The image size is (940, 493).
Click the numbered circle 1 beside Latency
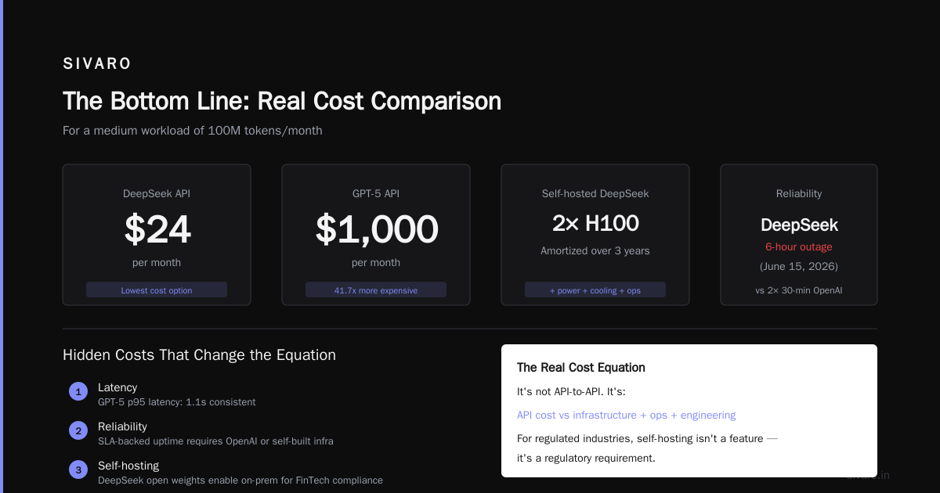tap(78, 391)
